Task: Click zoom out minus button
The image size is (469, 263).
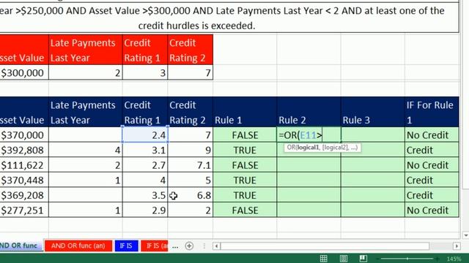Action: click(x=377, y=259)
